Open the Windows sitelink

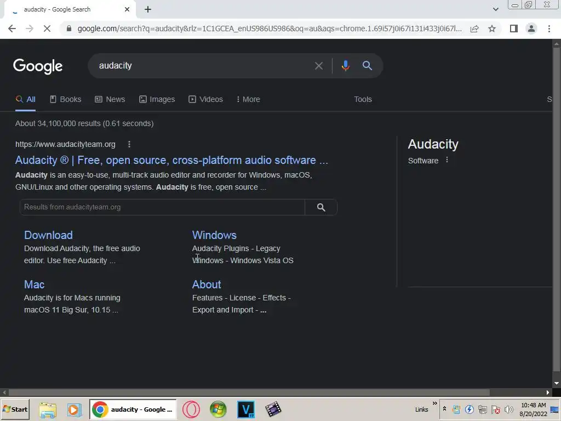(214, 235)
